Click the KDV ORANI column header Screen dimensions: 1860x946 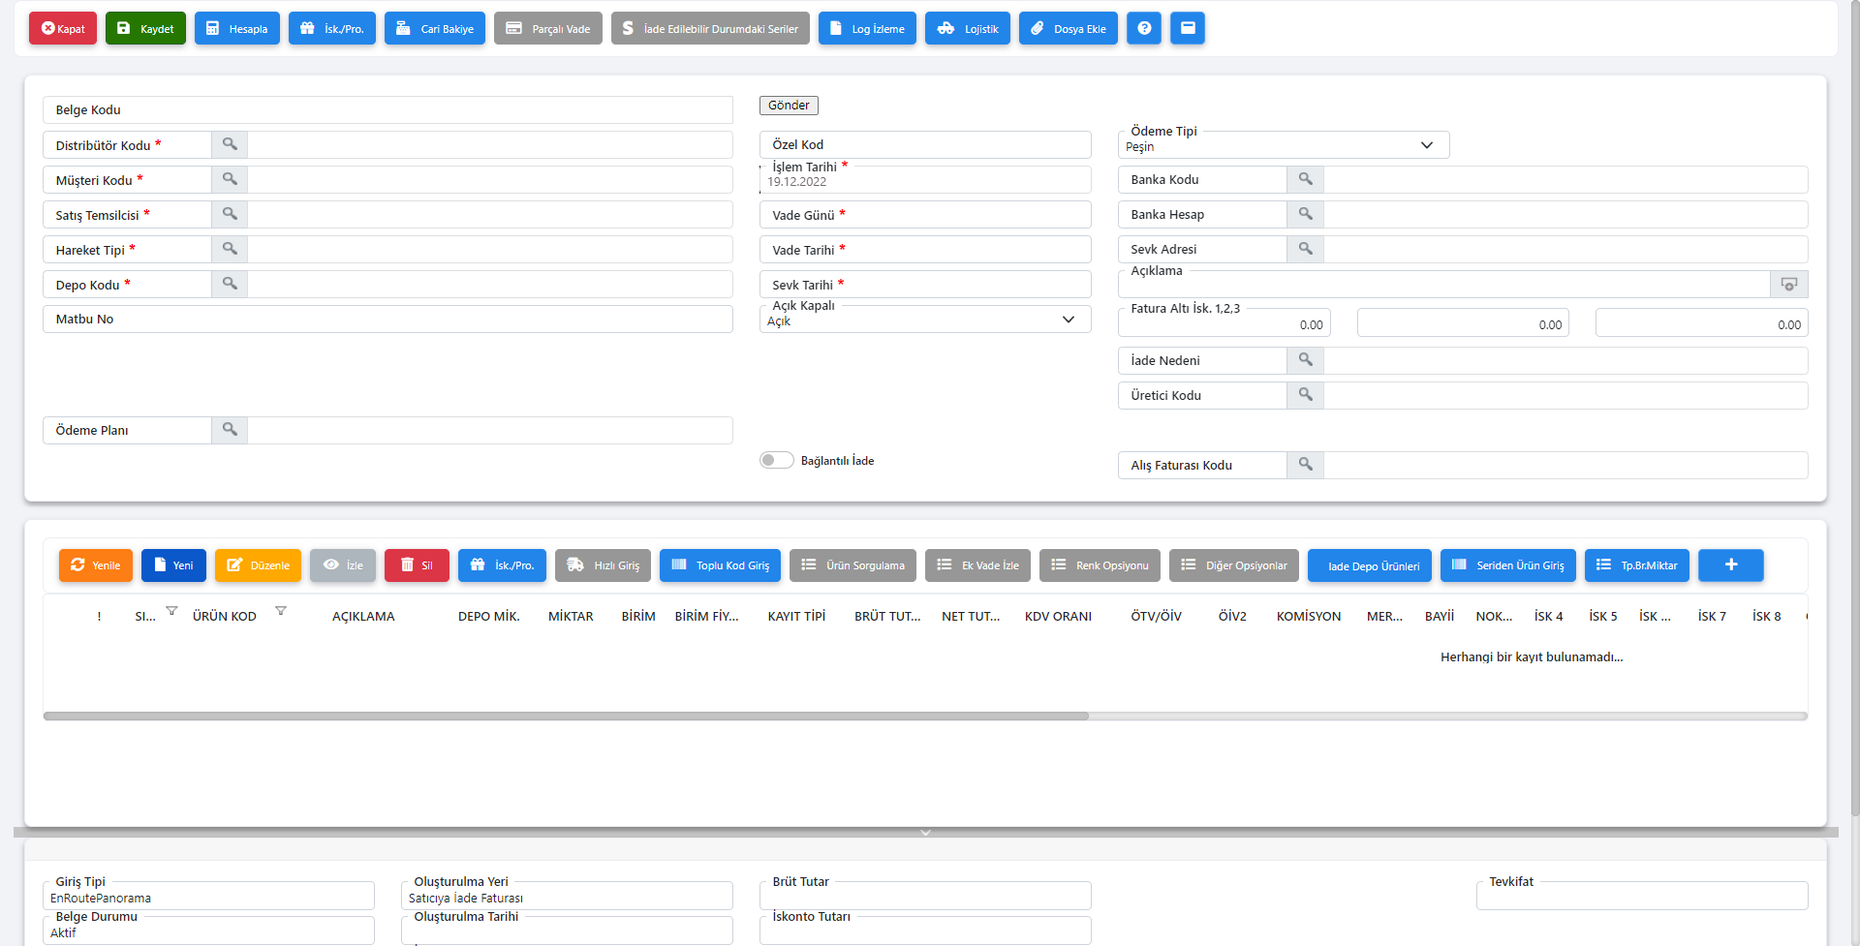(1058, 617)
